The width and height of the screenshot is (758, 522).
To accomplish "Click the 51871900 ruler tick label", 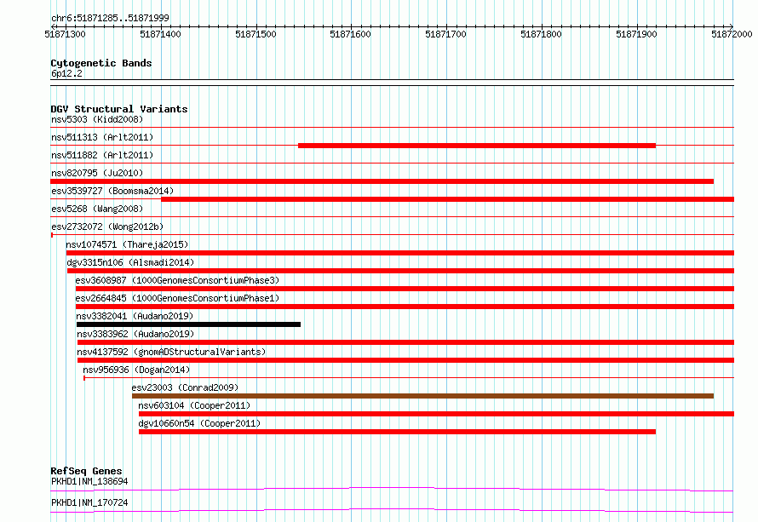I will (x=637, y=34).
